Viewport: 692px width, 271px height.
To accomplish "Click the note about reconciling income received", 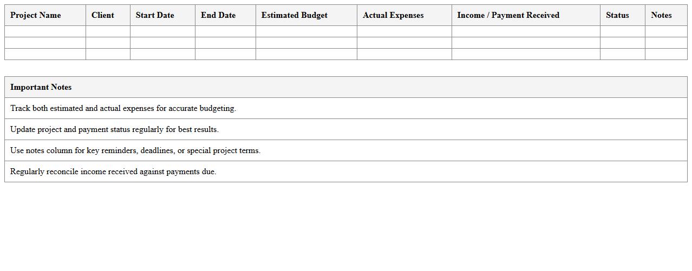I will coord(113,171).
